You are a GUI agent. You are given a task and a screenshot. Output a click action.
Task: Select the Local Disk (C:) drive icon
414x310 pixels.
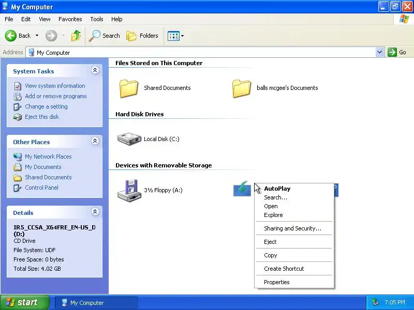pyautogui.click(x=129, y=139)
